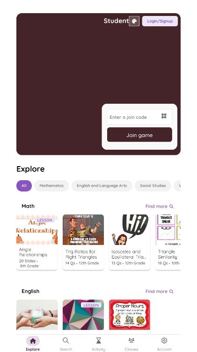The image size is (197, 352).
Task: Click the English section search icon
Action: [171, 291]
